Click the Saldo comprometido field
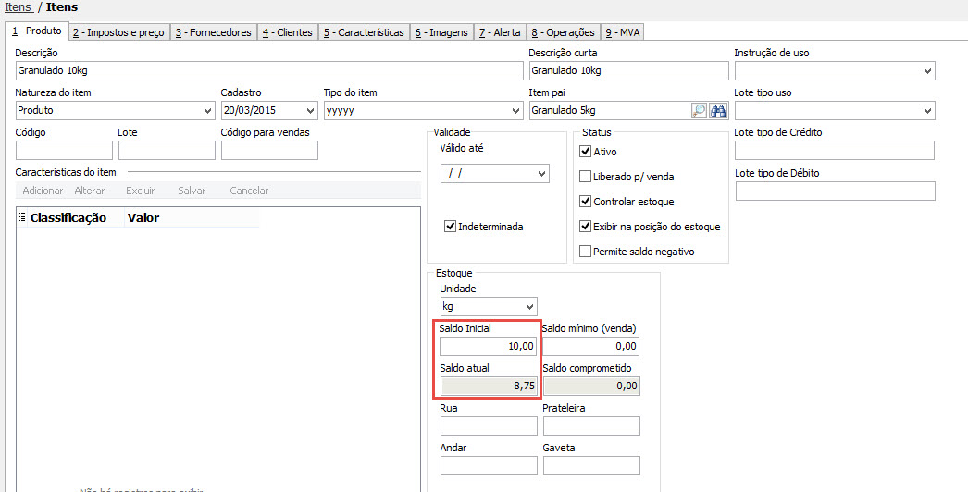Viewport: 968px width, 492px height. coord(591,386)
